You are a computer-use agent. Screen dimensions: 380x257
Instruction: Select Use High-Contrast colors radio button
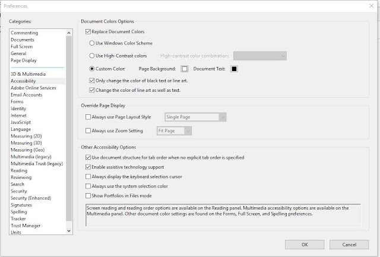point(92,56)
